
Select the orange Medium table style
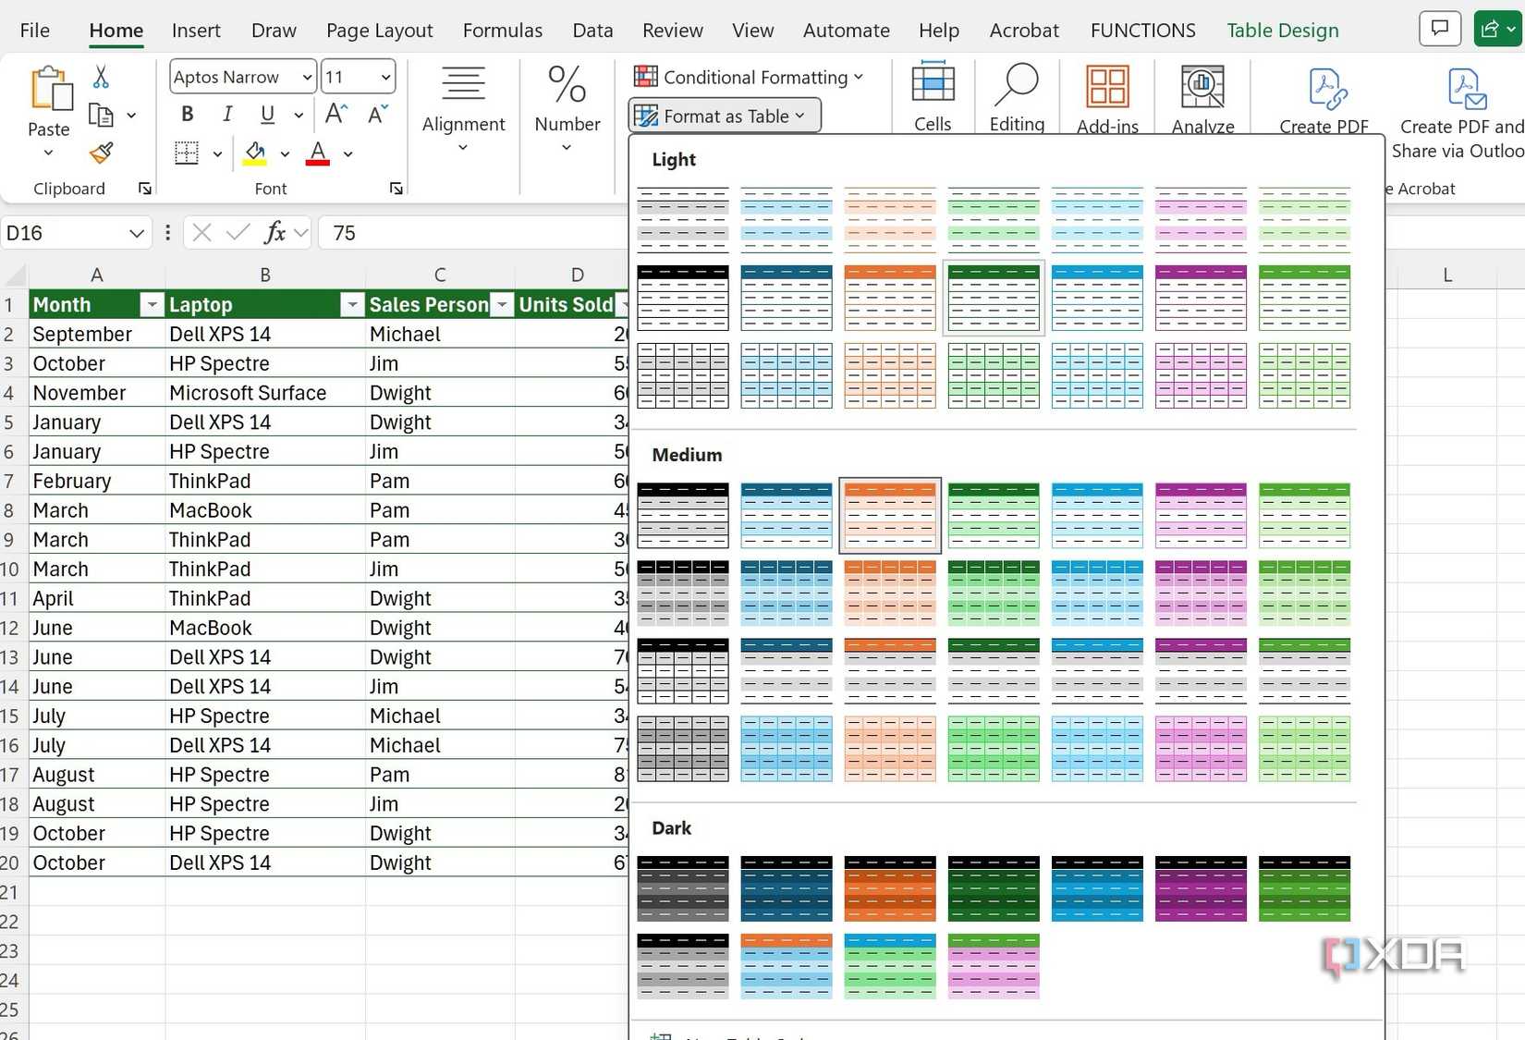tap(888, 515)
